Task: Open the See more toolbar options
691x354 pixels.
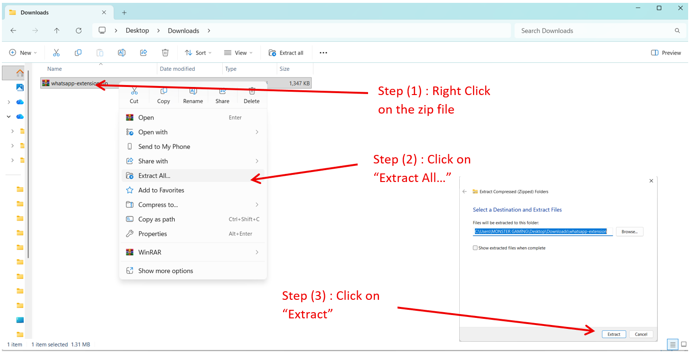Action: coord(323,53)
